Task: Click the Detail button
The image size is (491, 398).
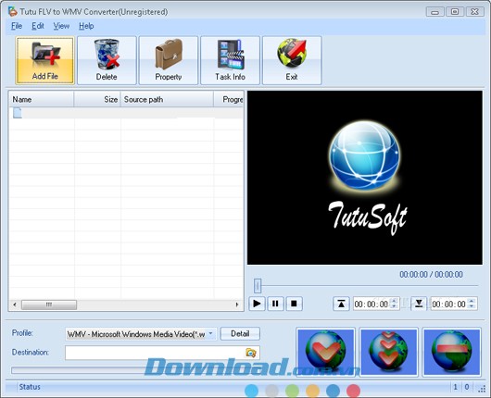Action: [240, 333]
